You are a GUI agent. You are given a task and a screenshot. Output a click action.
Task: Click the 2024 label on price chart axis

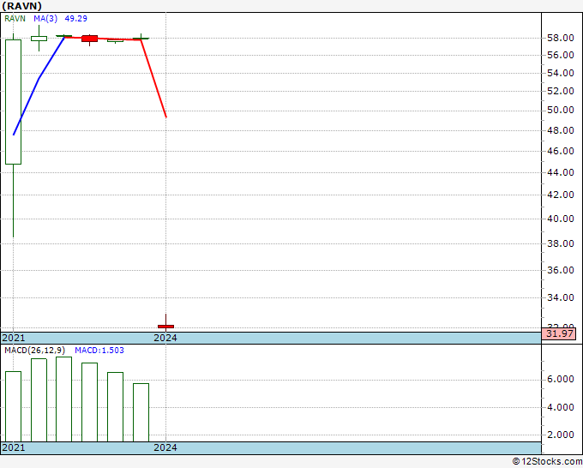[165, 338]
